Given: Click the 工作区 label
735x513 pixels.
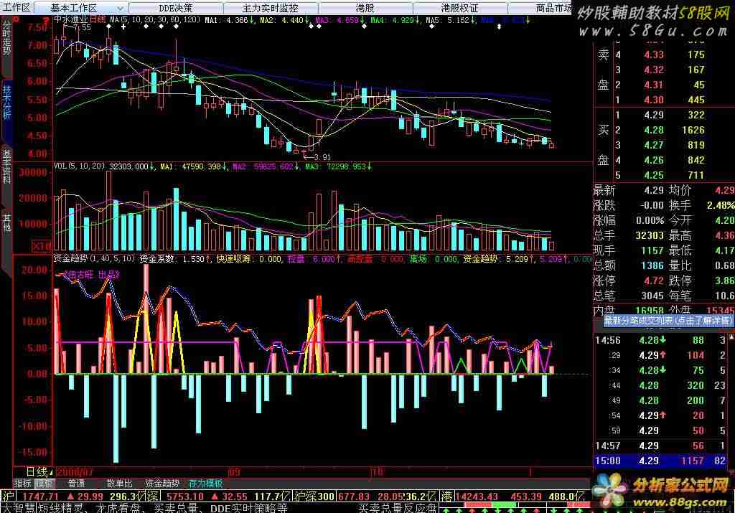Looking at the screenshot, I should tap(17, 7).
